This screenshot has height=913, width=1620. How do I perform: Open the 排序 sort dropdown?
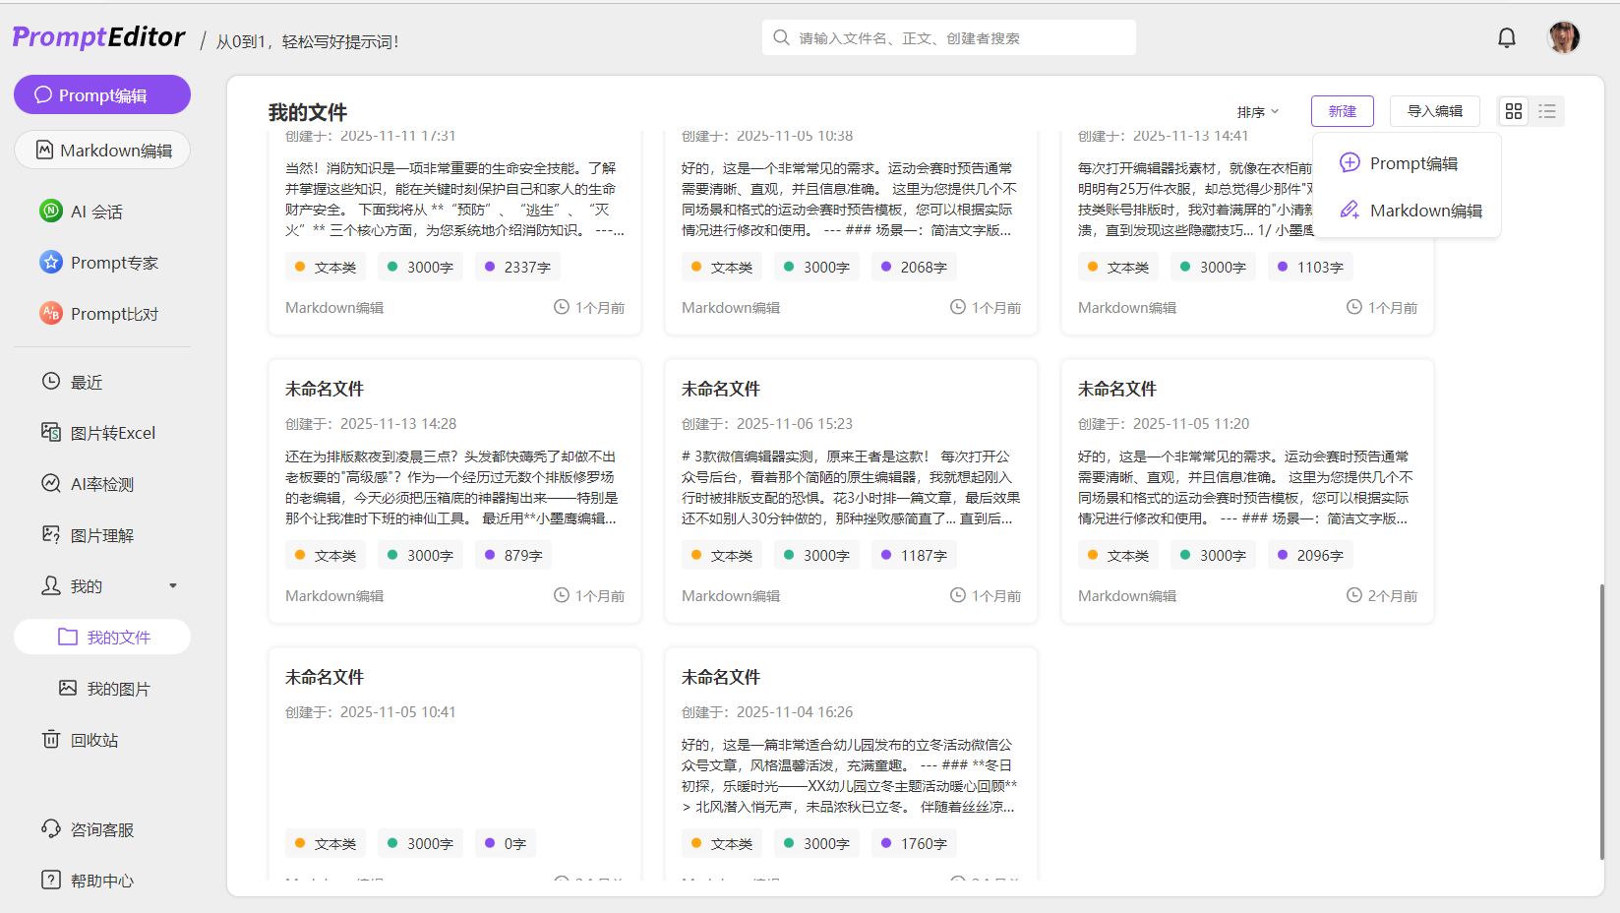(1257, 111)
